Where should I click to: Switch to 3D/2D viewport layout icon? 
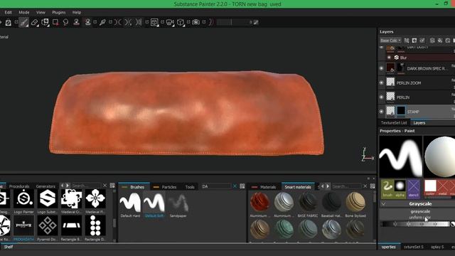154,22
